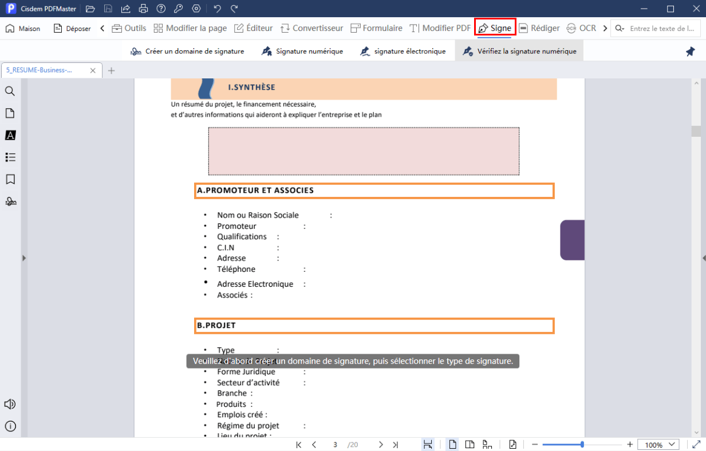This screenshot has width=706, height=451.
Task: Click the vertical scrollbar thumb
Action: [x=696, y=131]
